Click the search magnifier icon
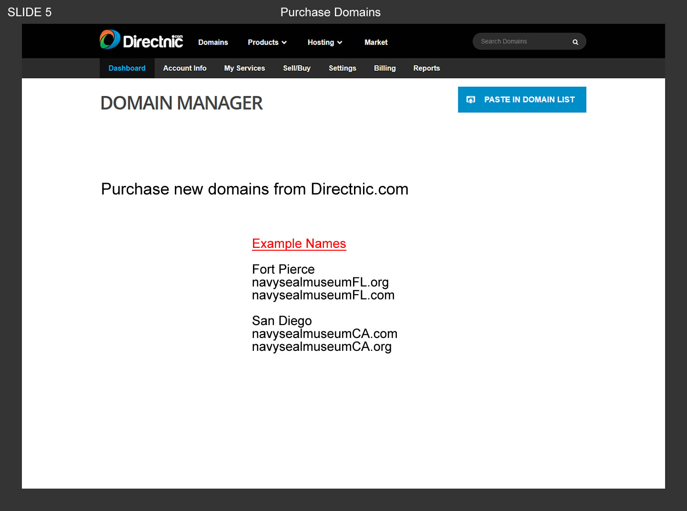687x511 pixels. (575, 42)
